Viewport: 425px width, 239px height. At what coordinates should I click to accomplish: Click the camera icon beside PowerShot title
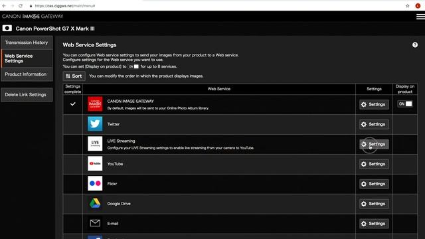click(x=7, y=28)
